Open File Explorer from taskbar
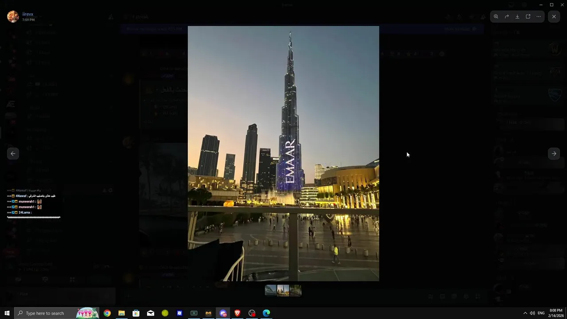The width and height of the screenshot is (567, 319). pyautogui.click(x=121, y=313)
